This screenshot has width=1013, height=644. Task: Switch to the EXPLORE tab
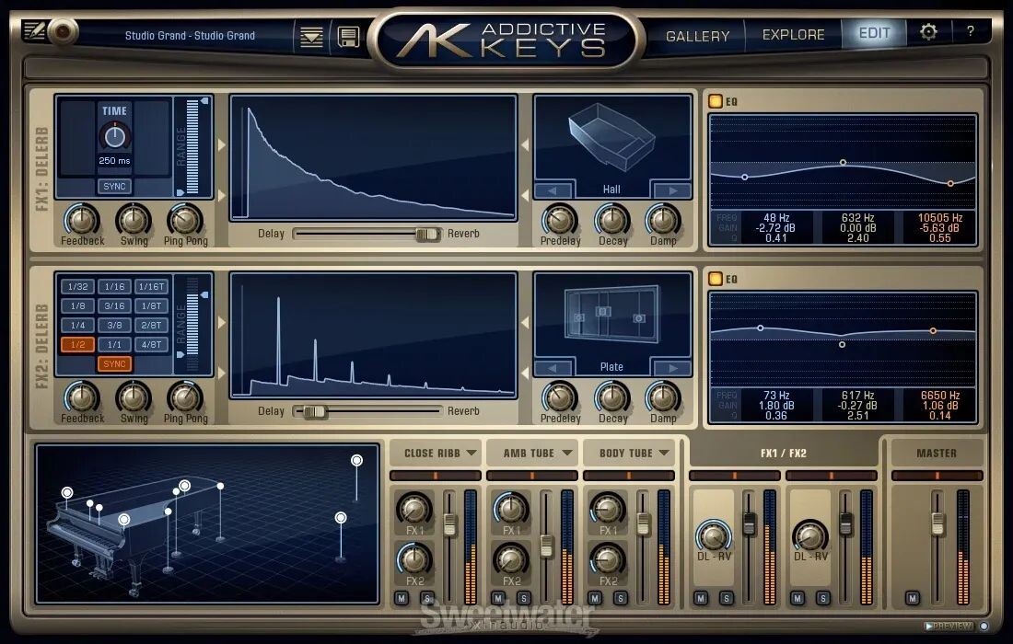click(793, 35)
